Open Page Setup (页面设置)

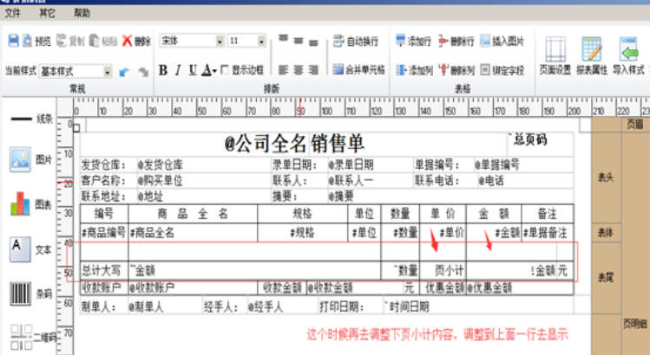tap(555, 55)
